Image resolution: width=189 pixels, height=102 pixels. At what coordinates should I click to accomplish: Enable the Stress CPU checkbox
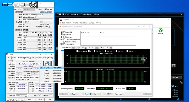tap(64, 32)
